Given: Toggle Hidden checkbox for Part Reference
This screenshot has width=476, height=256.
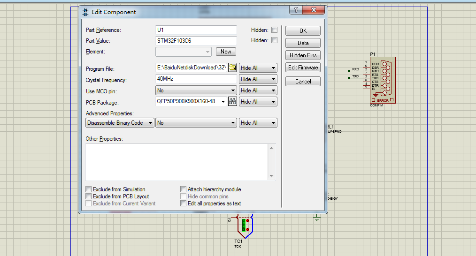Looking at the screenshot, I should click(274, 30).
